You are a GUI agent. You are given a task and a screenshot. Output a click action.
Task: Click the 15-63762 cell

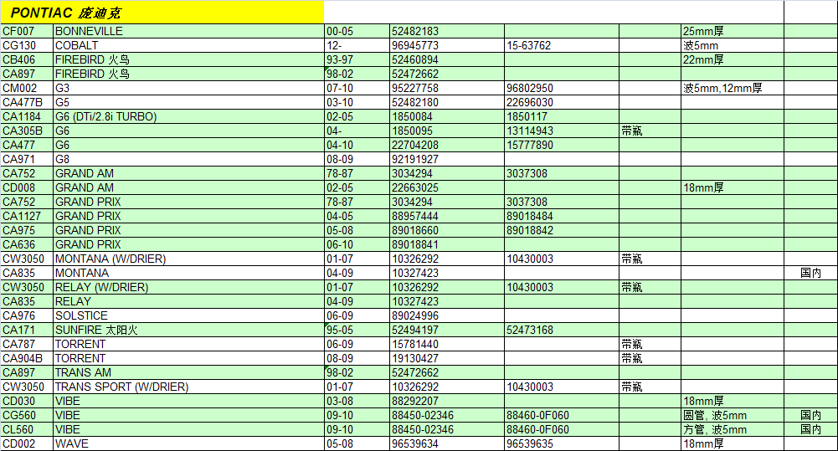coord(562,45)
